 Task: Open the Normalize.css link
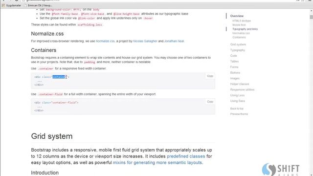point(105,41)
